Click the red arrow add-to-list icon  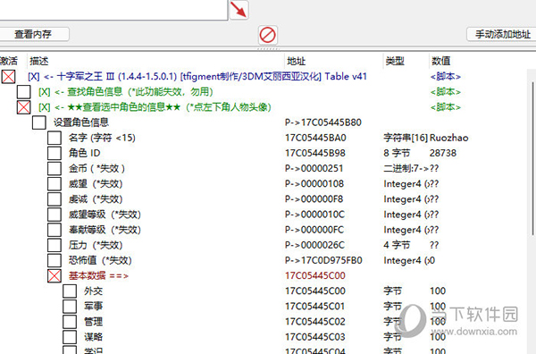click(239, 10)
